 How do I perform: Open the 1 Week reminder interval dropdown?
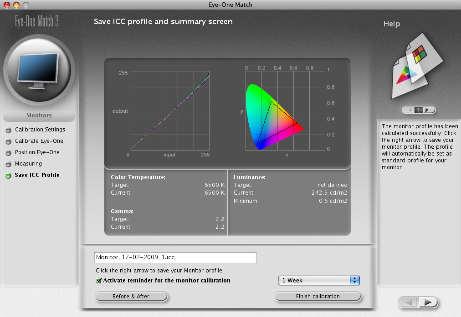pyautogui.click(x=319, y=280)
